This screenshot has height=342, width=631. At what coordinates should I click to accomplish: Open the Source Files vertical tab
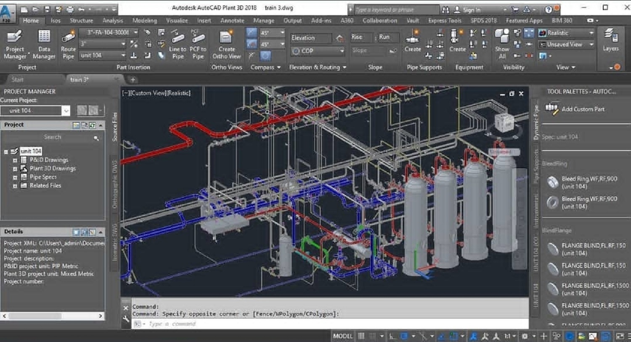tap(115, 127)
